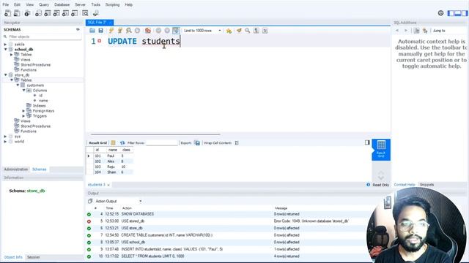Click the Filter objects search field
Image resolution: width=469 pixels, height=263 pixels.
pyautogui.click(x=45, y=37)
